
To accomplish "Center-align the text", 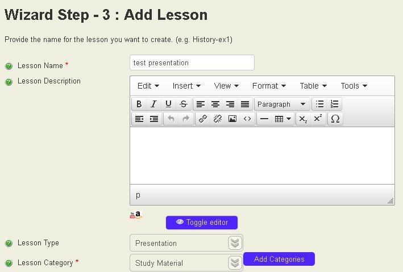I will [215, 104].
